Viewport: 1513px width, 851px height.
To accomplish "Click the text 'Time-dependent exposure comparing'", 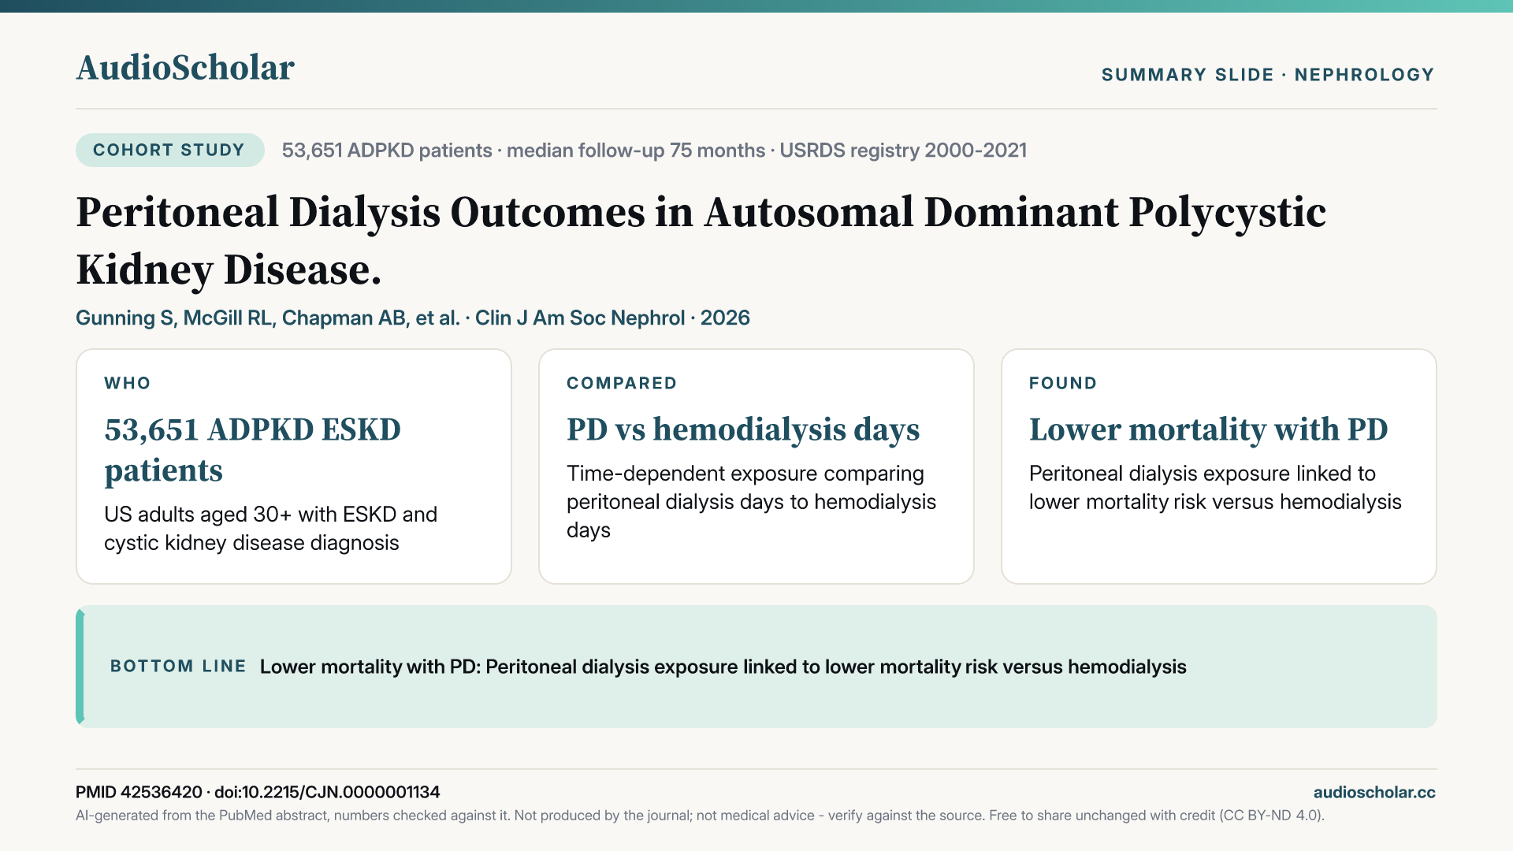I will coord(751,501).
